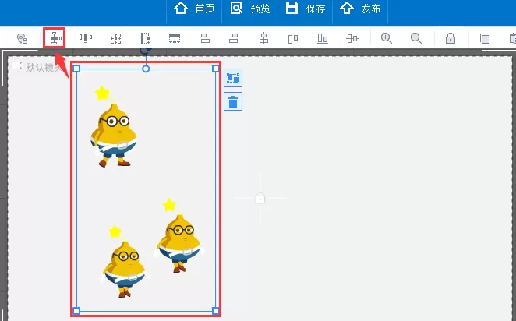Click the location lock icon in toolbar
Viewport: 516px width, 321px height.
(22, 38)
